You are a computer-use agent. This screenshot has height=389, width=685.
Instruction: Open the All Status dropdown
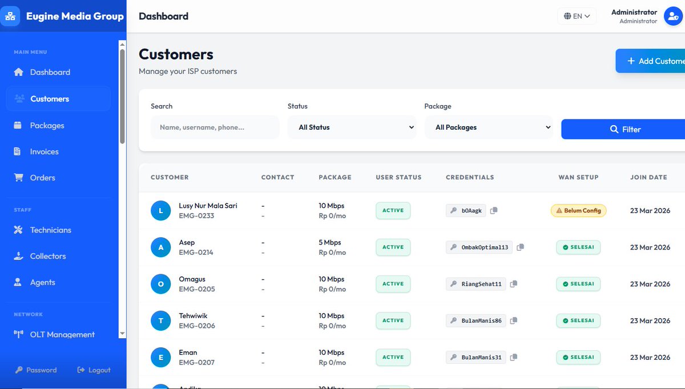point(352,127)
